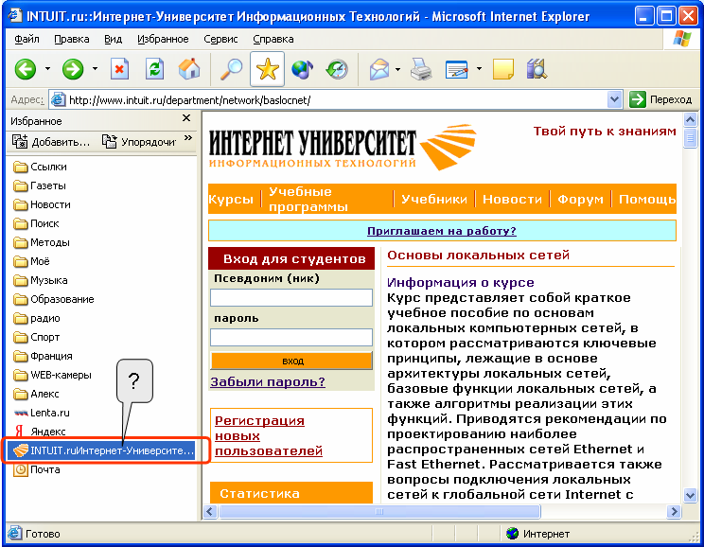Open the Вид menu
Screen dimensions: 704x547
pos(114,39)
